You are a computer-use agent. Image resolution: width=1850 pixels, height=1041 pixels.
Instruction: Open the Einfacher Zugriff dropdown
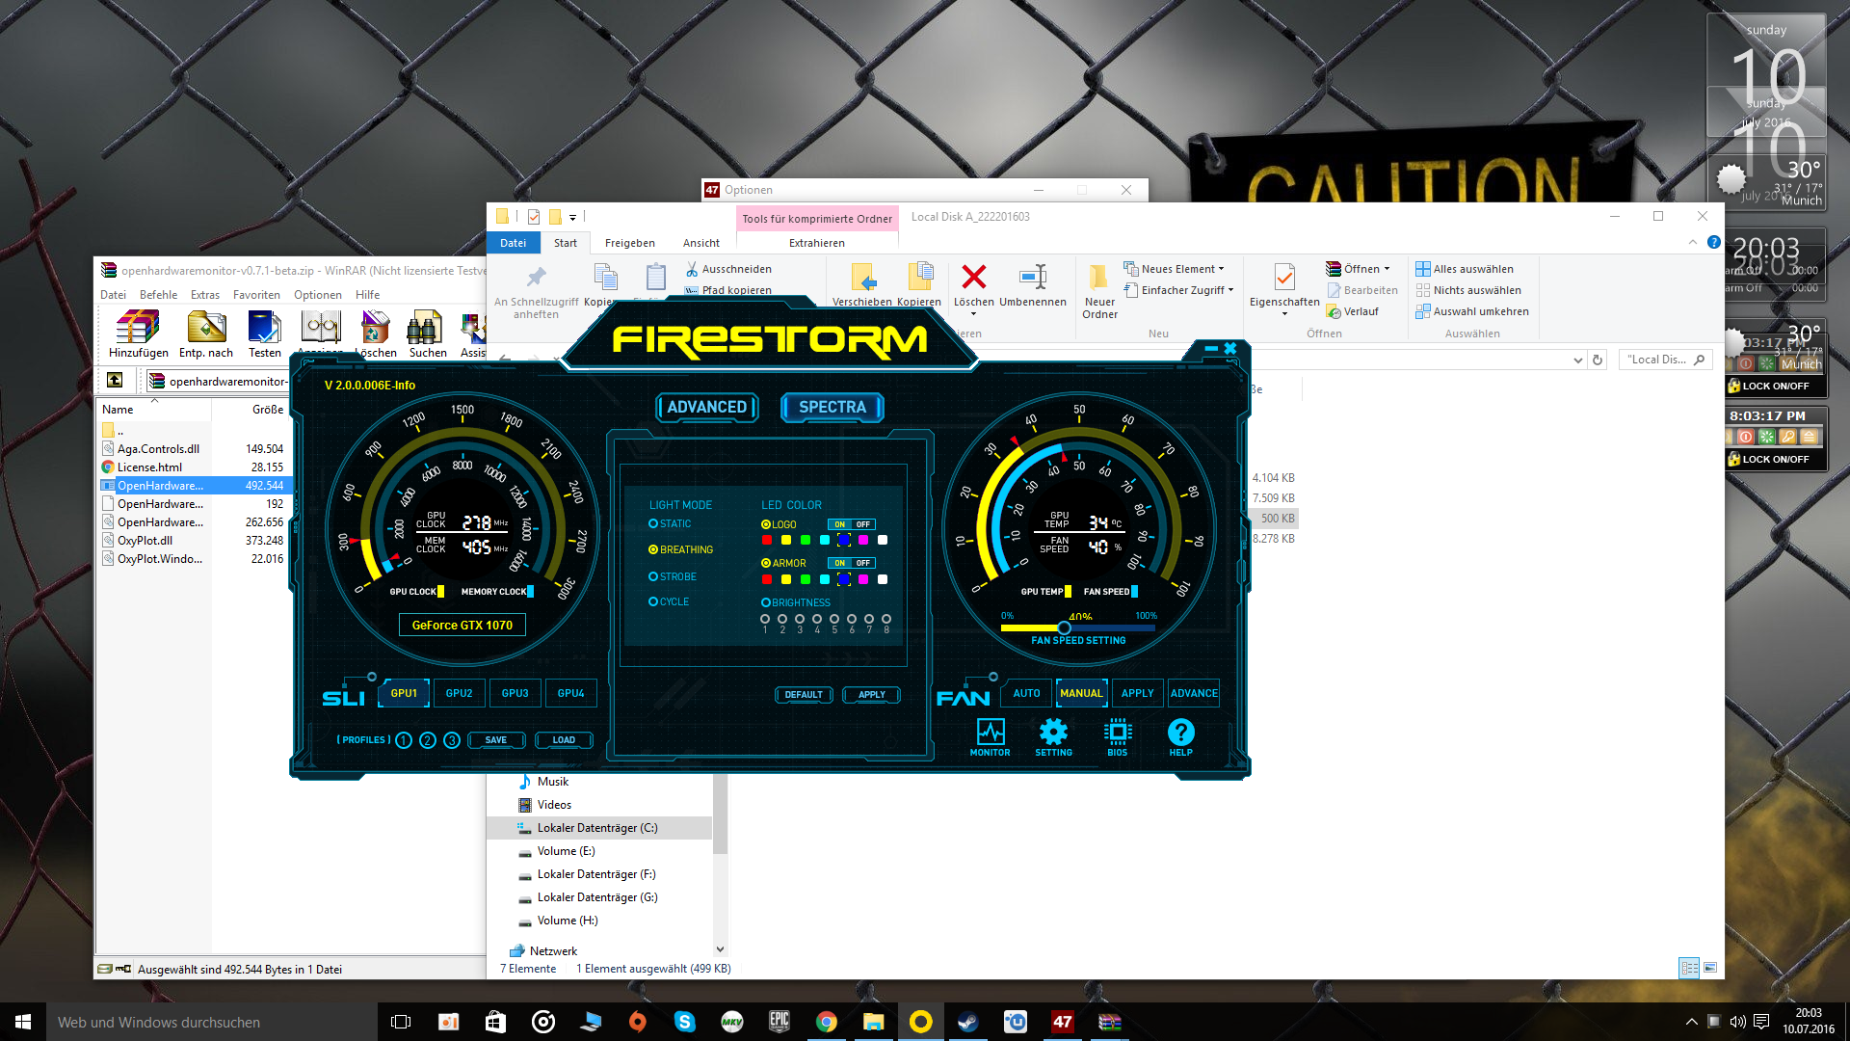click(1230, 290)
